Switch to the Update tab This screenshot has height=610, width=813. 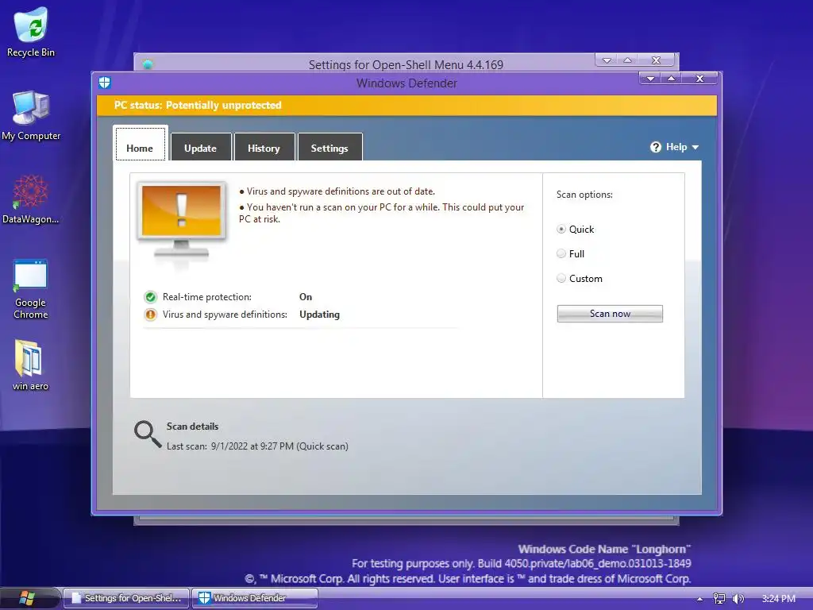point(201,147)
